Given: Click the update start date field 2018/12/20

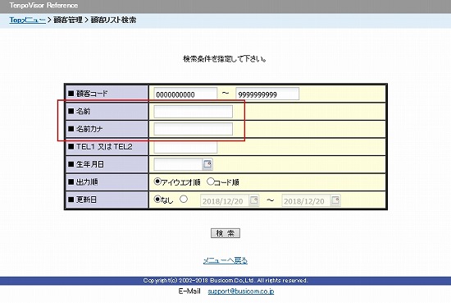Looking at the screenshot, I should [x=225, y=200].
